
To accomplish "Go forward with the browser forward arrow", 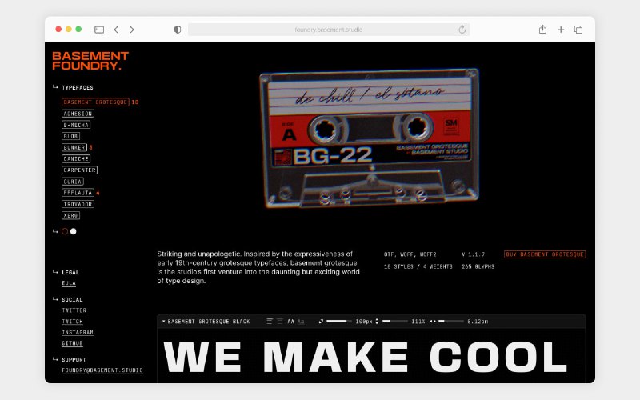I will click(x=132, y=30).
